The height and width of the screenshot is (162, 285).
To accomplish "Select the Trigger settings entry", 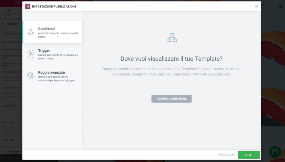I will (x=53, y=54).
